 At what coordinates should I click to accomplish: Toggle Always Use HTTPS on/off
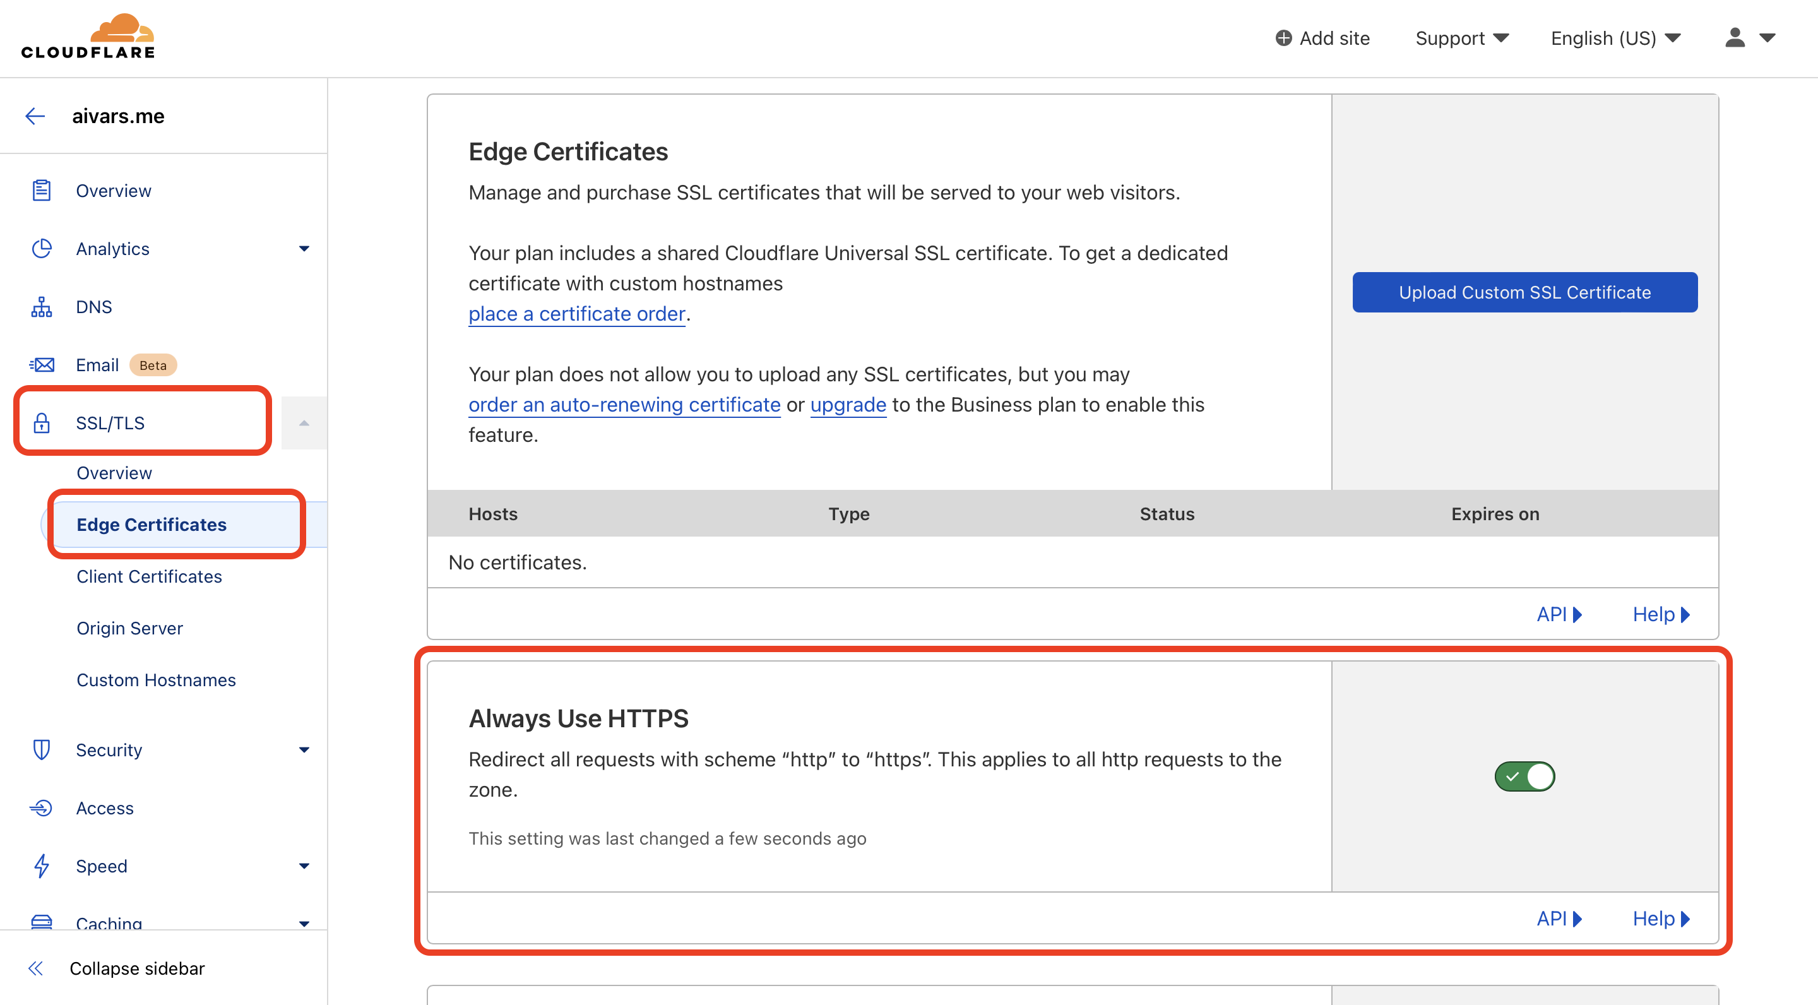tap(1524, 776)
